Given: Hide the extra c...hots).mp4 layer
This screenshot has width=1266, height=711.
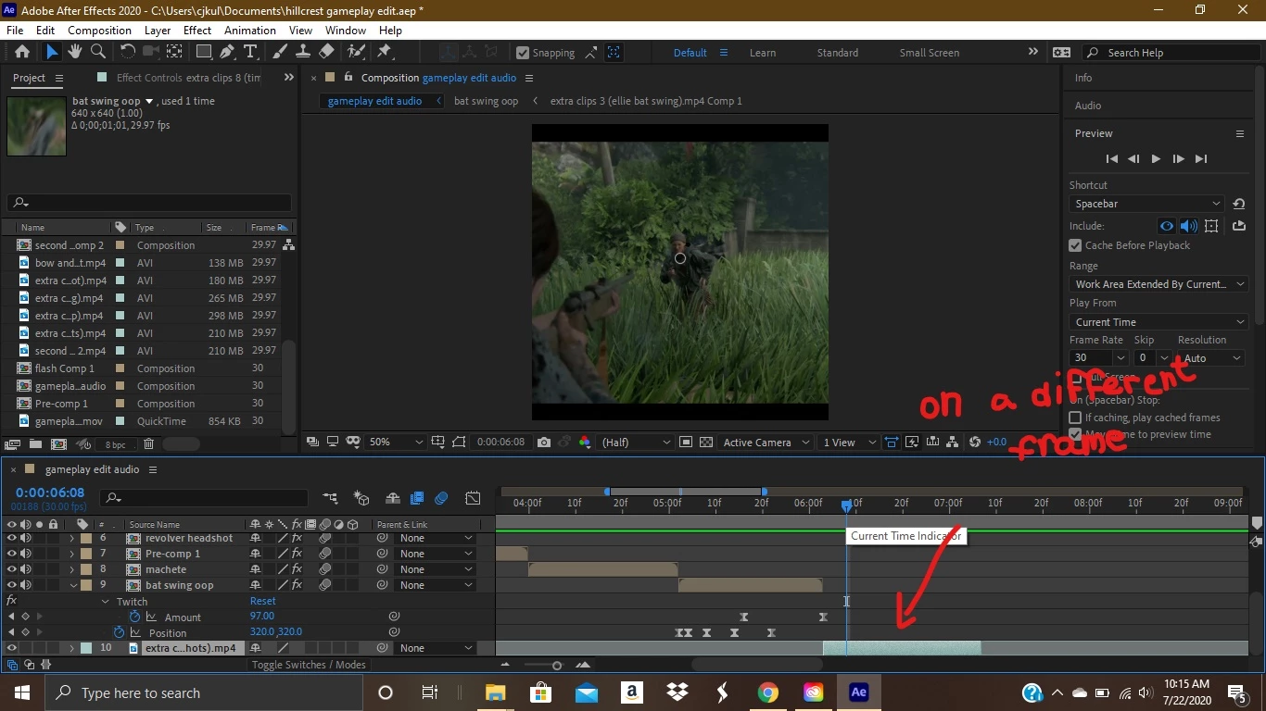Looking at the screenshot, I should [x=12, y=648].
